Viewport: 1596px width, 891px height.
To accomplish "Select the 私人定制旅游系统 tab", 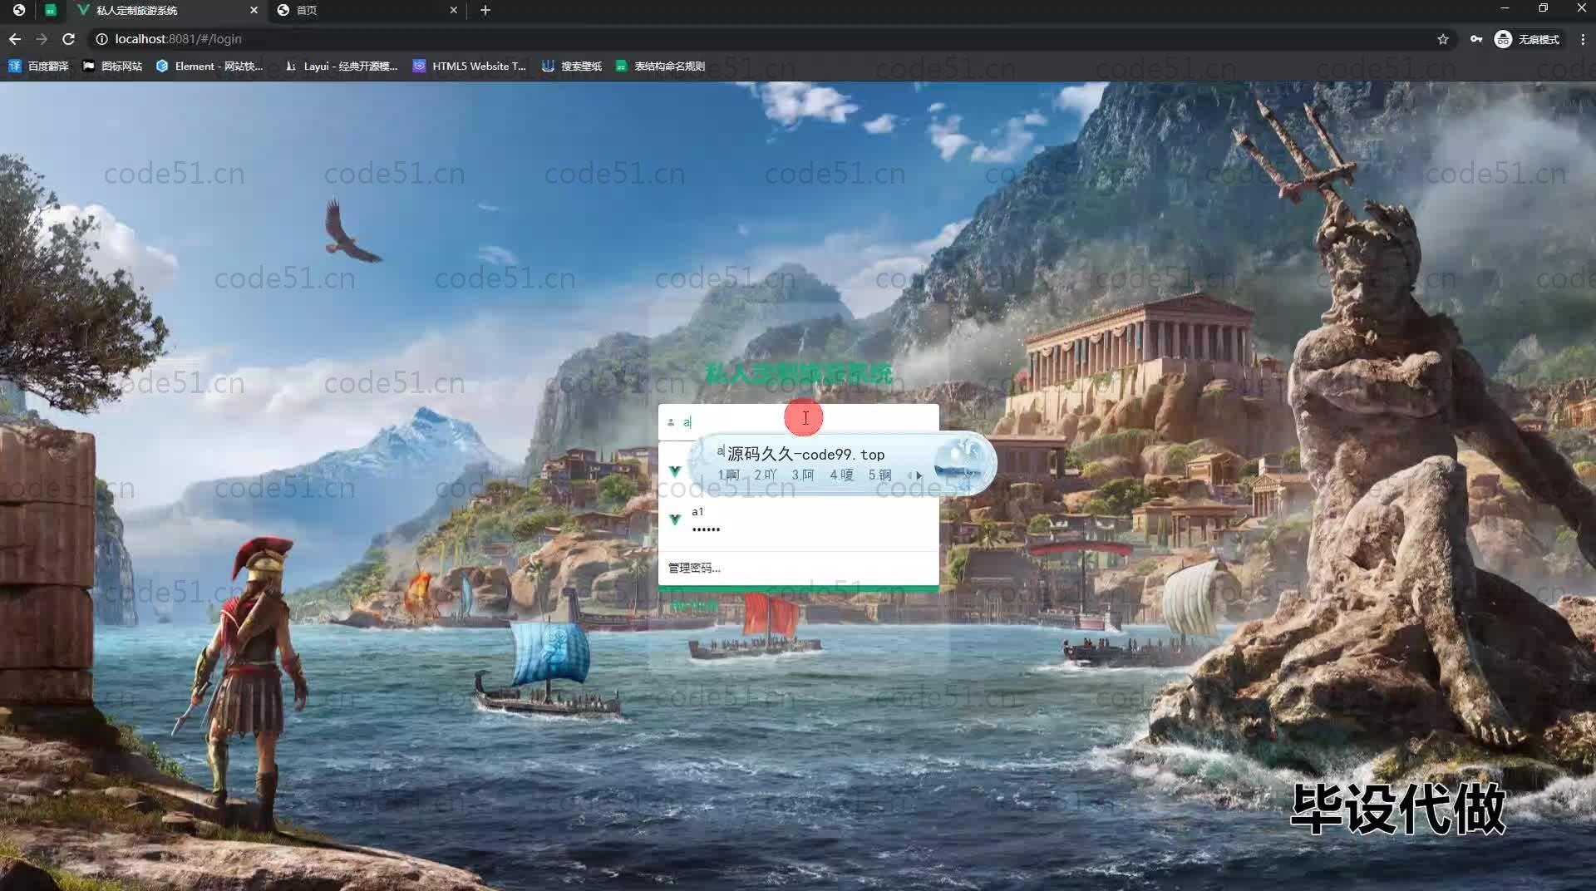I will coord(166,10).
